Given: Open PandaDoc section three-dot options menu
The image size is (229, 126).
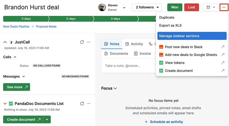Looking at the screenshot, I should [89, 104].
